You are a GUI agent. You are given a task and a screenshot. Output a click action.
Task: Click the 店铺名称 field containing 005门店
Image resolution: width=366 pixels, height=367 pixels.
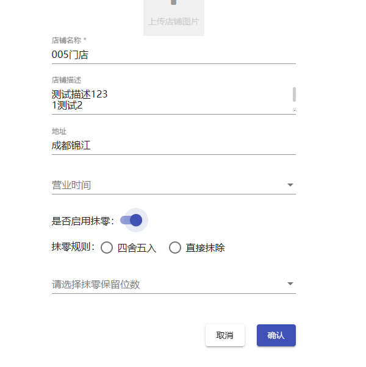[x=173, y=54]
